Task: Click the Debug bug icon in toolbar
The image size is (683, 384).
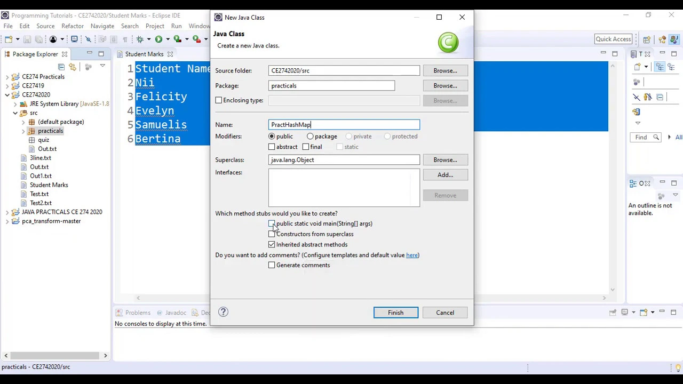Action: (140, 39)
